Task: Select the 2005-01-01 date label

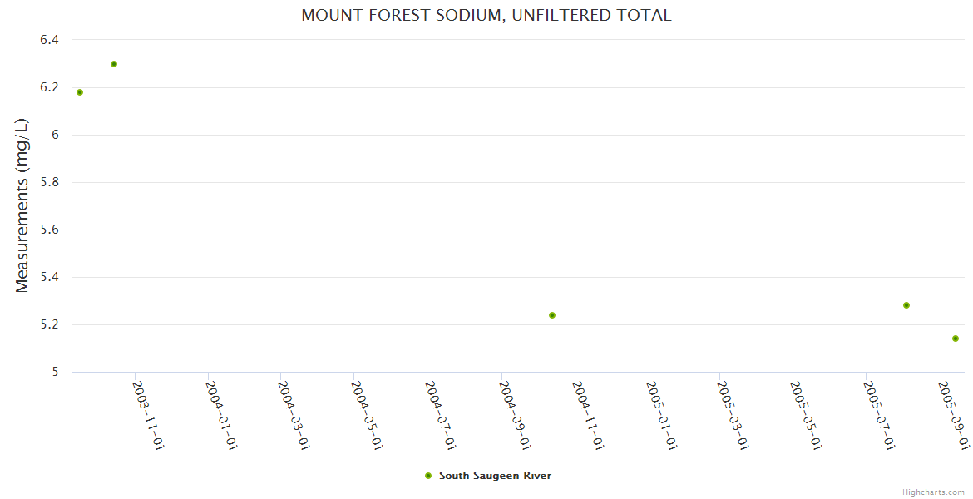Action: (x=663, y=415)
